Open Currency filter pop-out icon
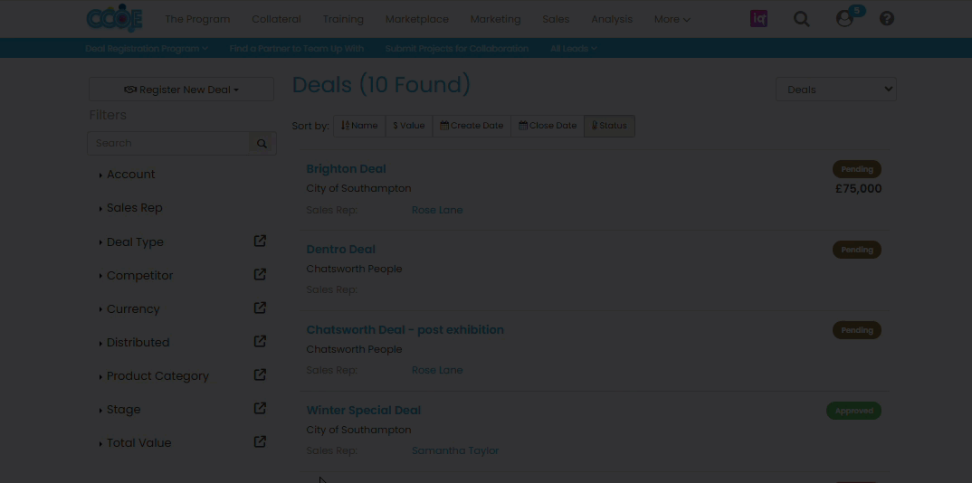 point(261,308)
